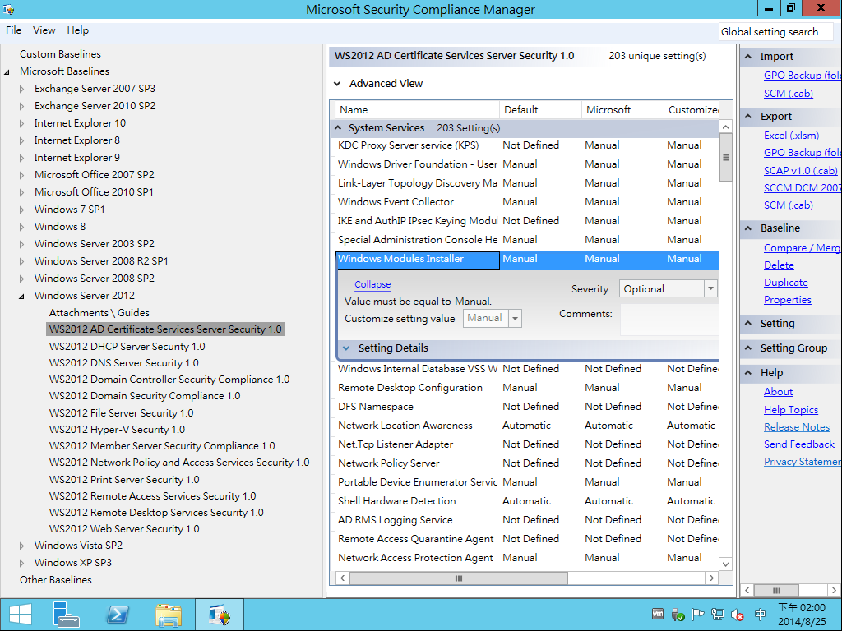Select Attachments \ Guides tree item

click(x=99, y=313)
